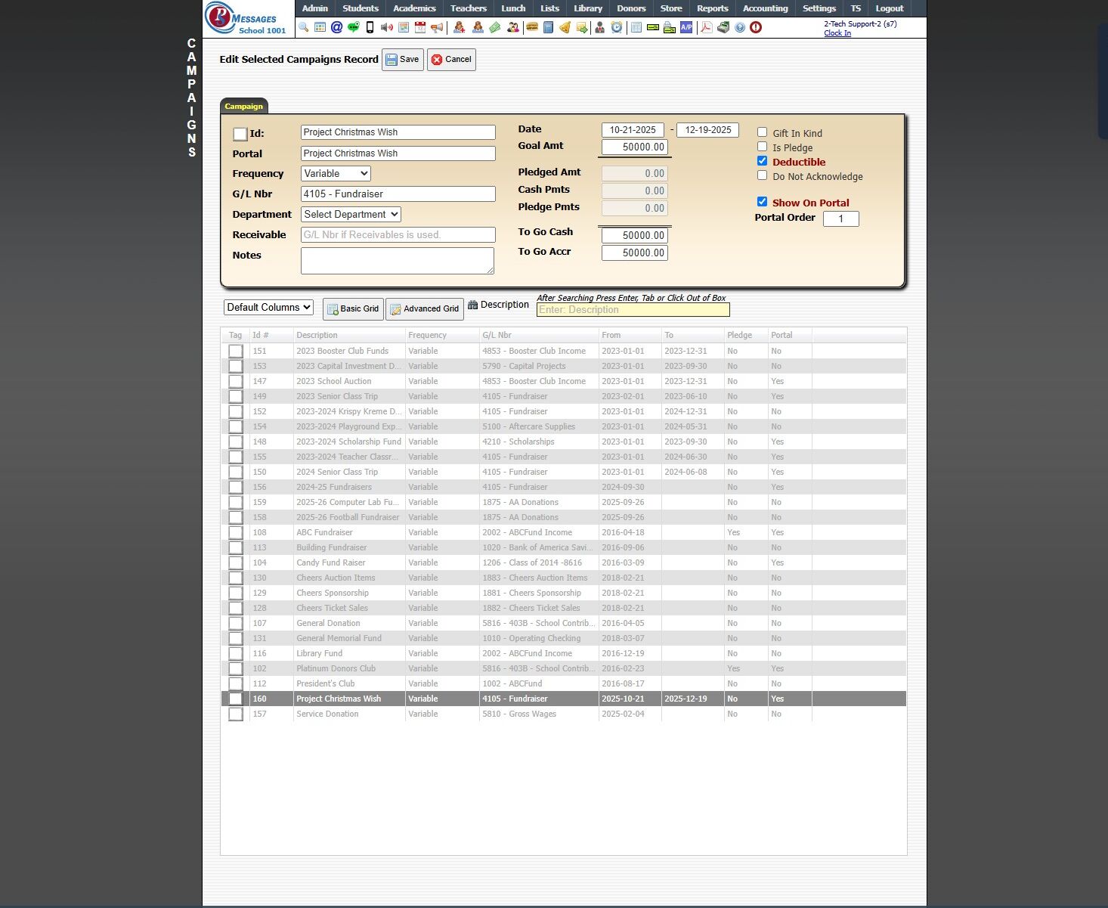Image resolution: width=1108 pixels, height=908 pixels.
Task: Open the Donors menu
Action: (x=631, y=8)
